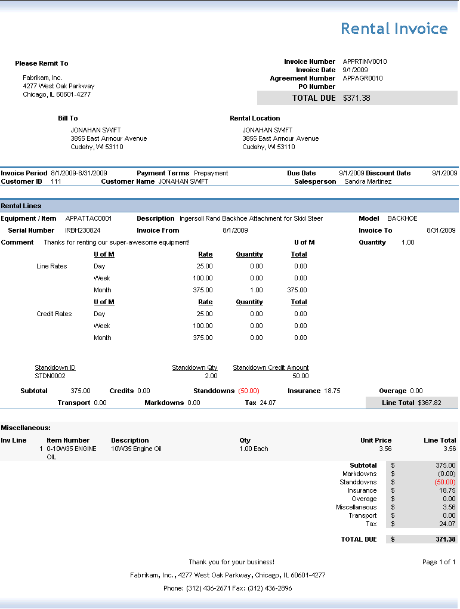Screen dimensions: 460x609
Task: Click the 10W35 Engine Oil description
Action: coord(136,449)
